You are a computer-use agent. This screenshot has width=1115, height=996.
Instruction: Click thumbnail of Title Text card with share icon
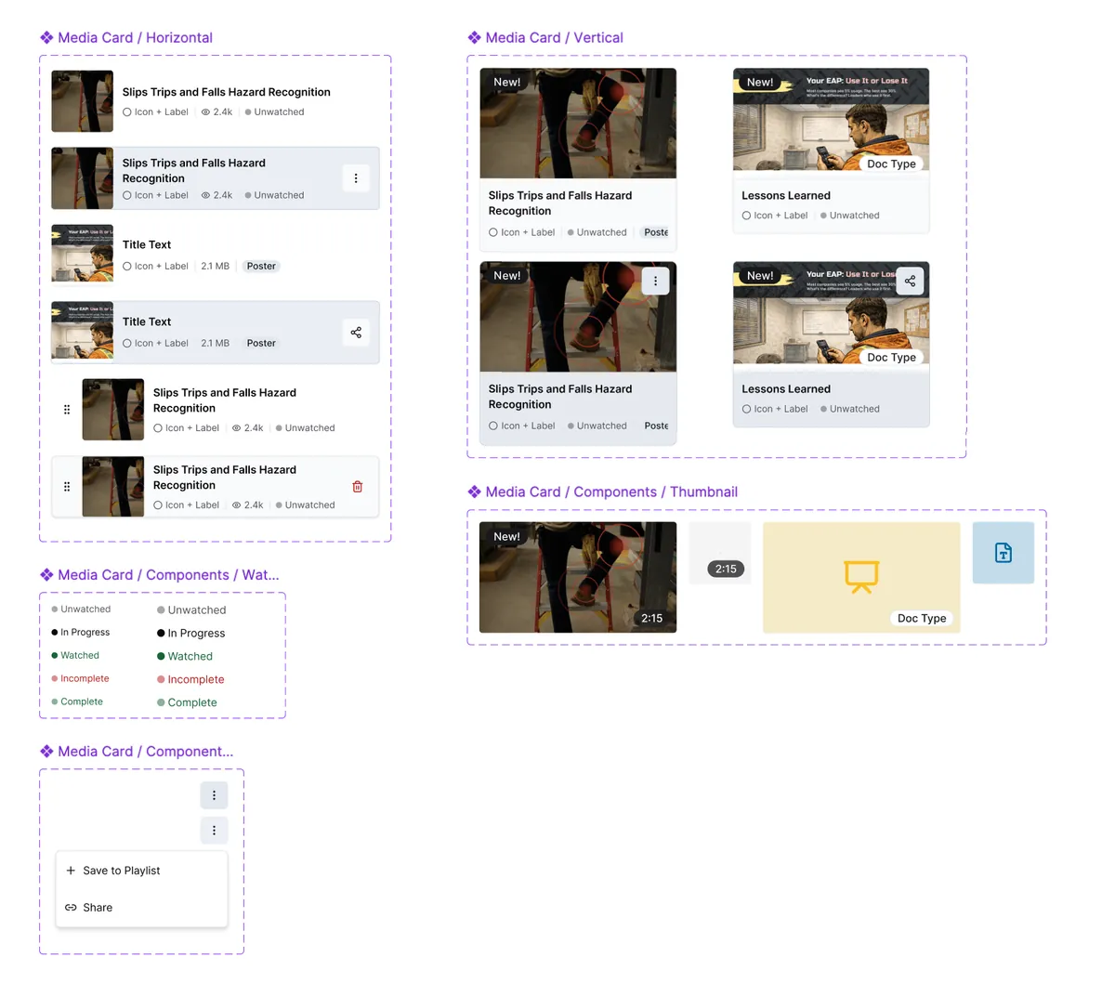83,333
